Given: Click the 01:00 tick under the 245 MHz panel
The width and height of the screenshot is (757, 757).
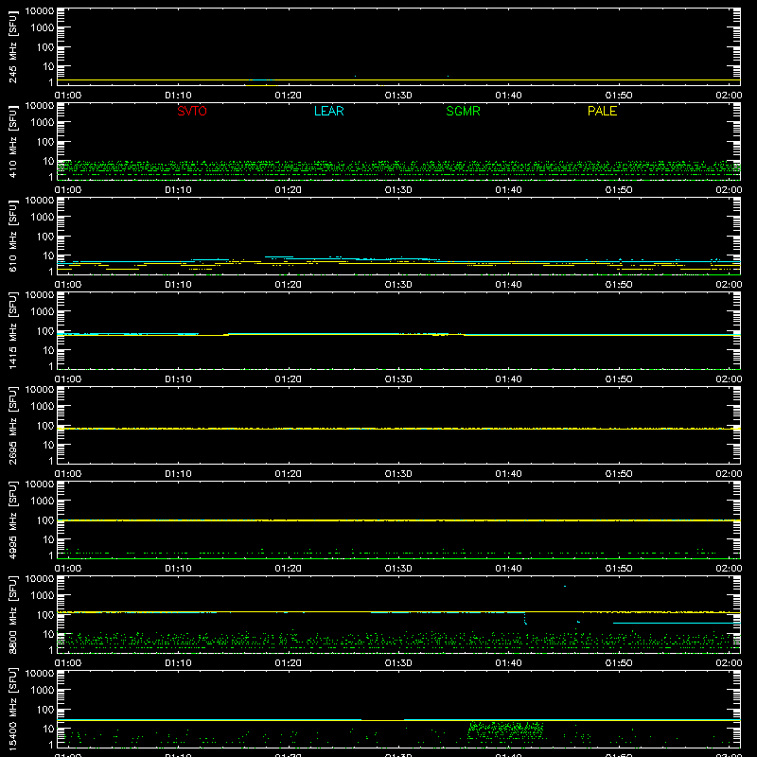Looking at the screenshot, I should (x=68, y=96).
